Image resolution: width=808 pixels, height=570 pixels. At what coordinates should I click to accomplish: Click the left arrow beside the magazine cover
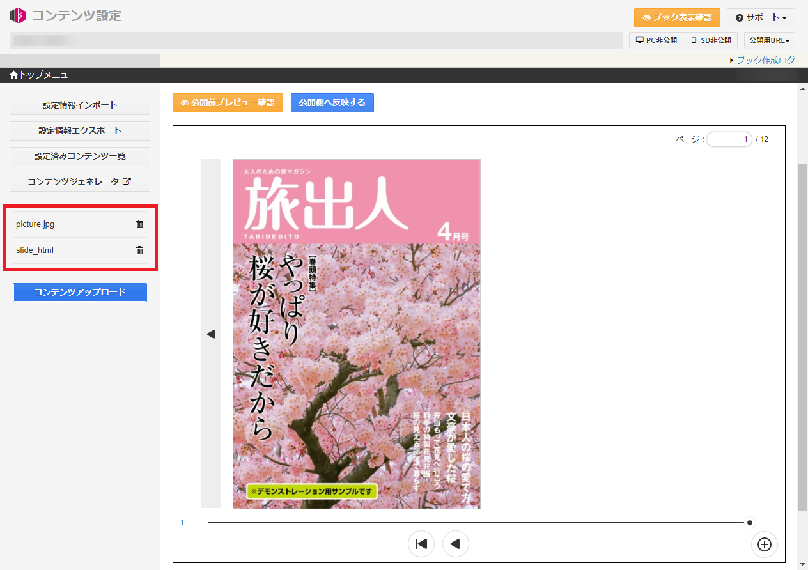pos(211,334)
